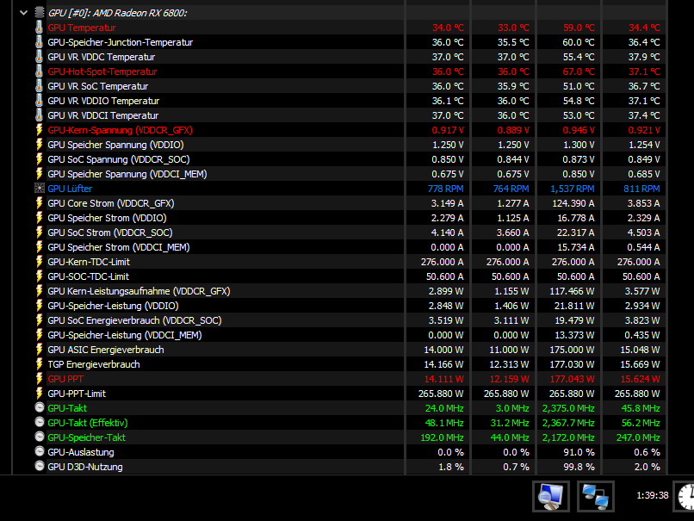Click lightning icon of GPU Speicher Spannung (VDDCI_MEM)

[39, 173]
